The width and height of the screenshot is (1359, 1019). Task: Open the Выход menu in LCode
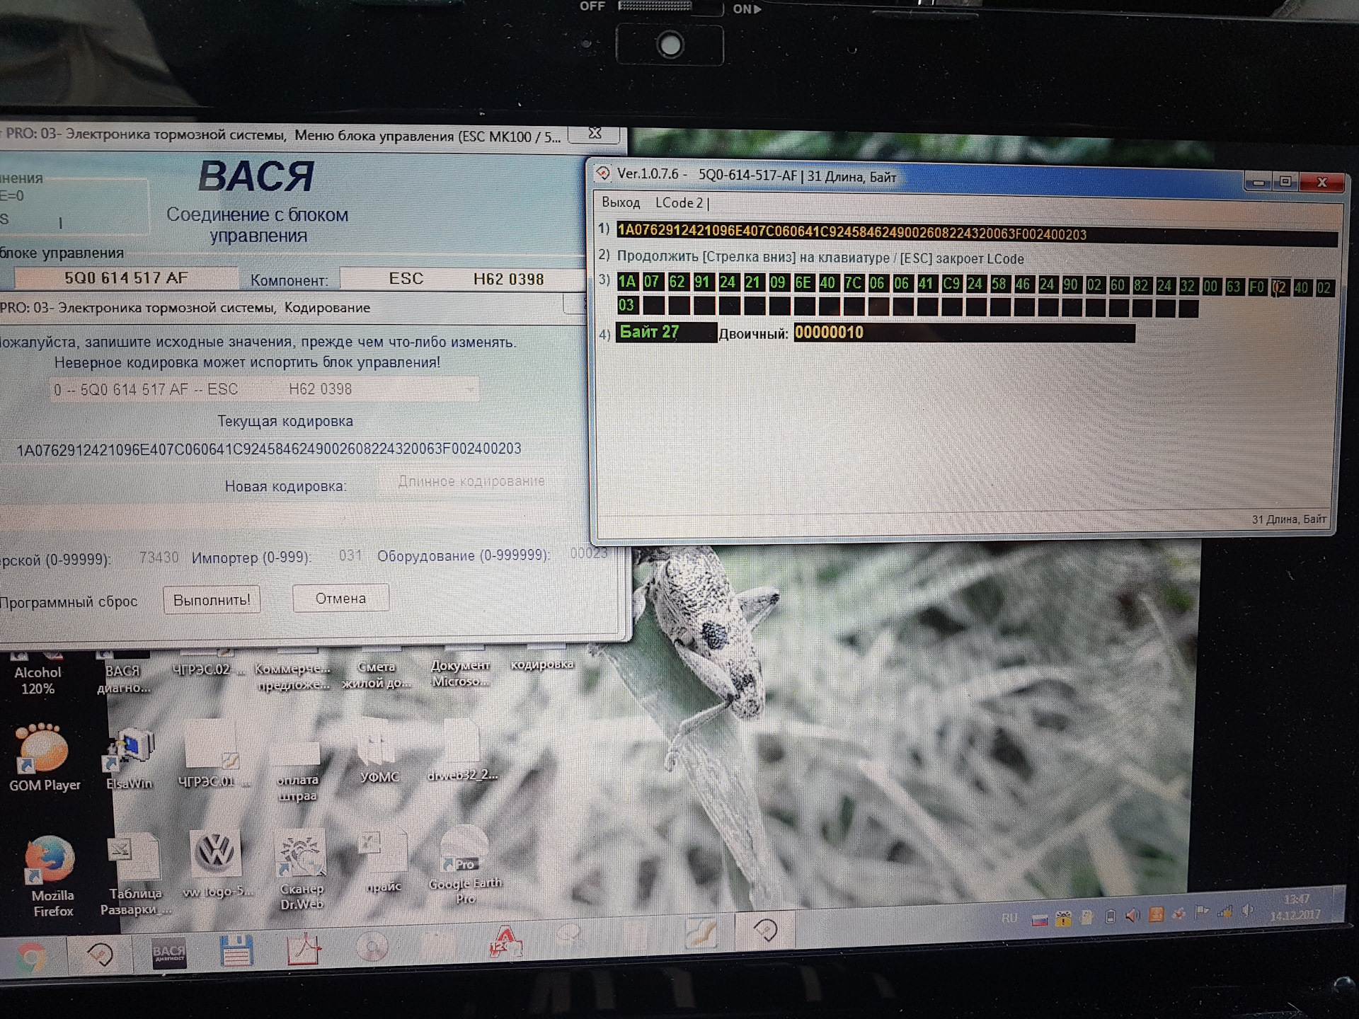coord(621,203)
